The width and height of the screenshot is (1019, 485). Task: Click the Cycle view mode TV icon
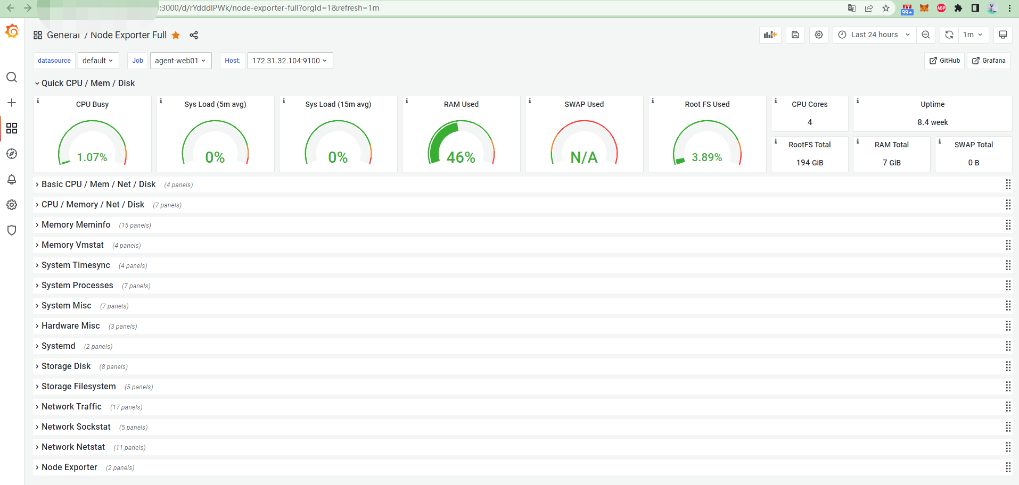(1002, 35)
